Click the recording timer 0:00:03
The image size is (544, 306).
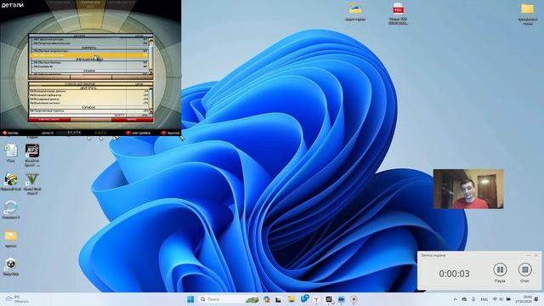coord(454,274)
